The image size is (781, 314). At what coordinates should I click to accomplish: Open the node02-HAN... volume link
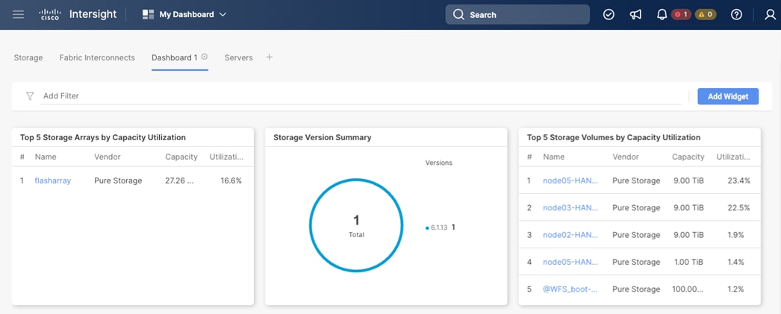(570, 235)
